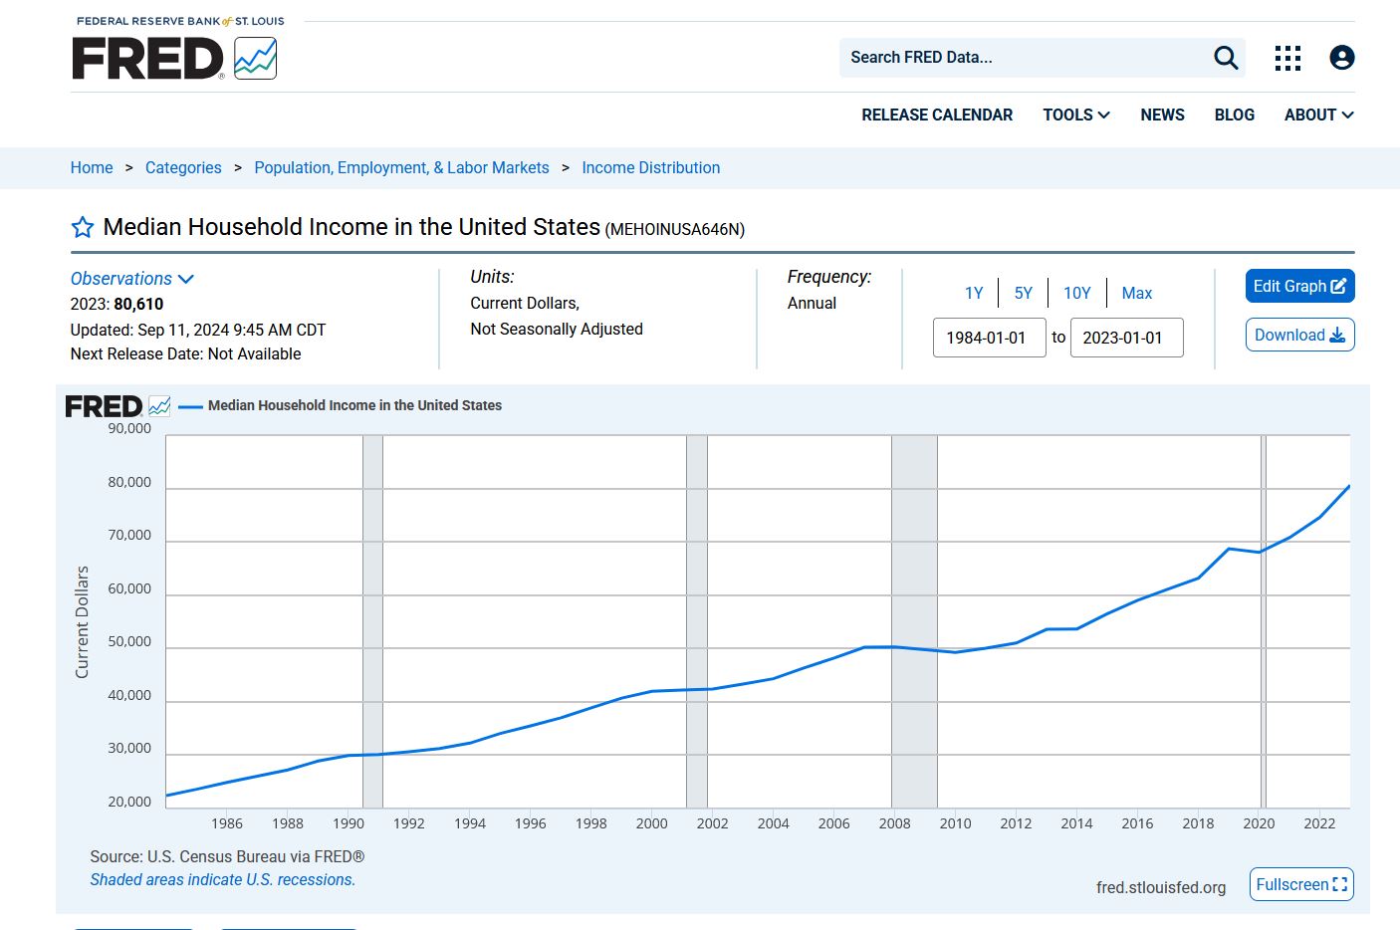1400x930 pixels.
Task: Open the user account icon
Action: coord(1342,58)
